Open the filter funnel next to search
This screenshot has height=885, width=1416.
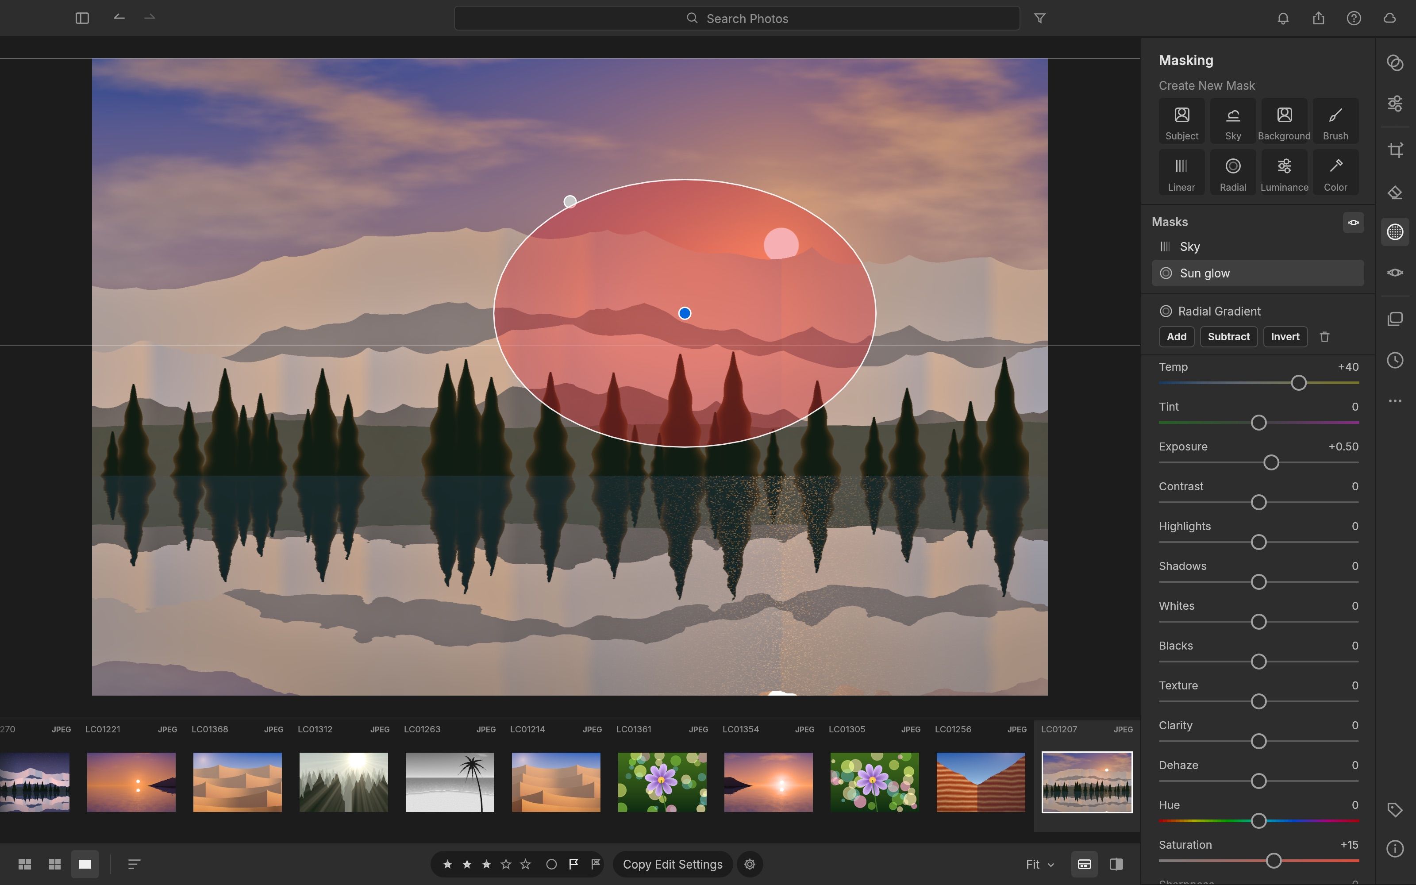pyautogui.click(x=1040, y=18)
